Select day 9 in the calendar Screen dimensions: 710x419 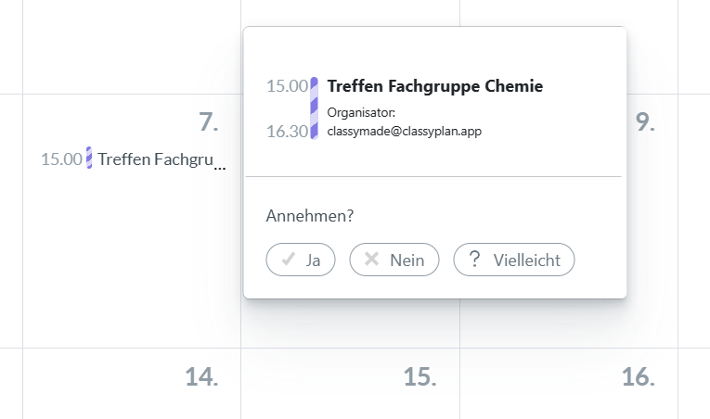click(x=645, y=122)
